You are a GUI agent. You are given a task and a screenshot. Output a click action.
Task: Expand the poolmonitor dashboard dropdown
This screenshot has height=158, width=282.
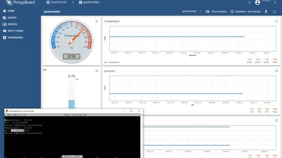click(x=192, y=11)
